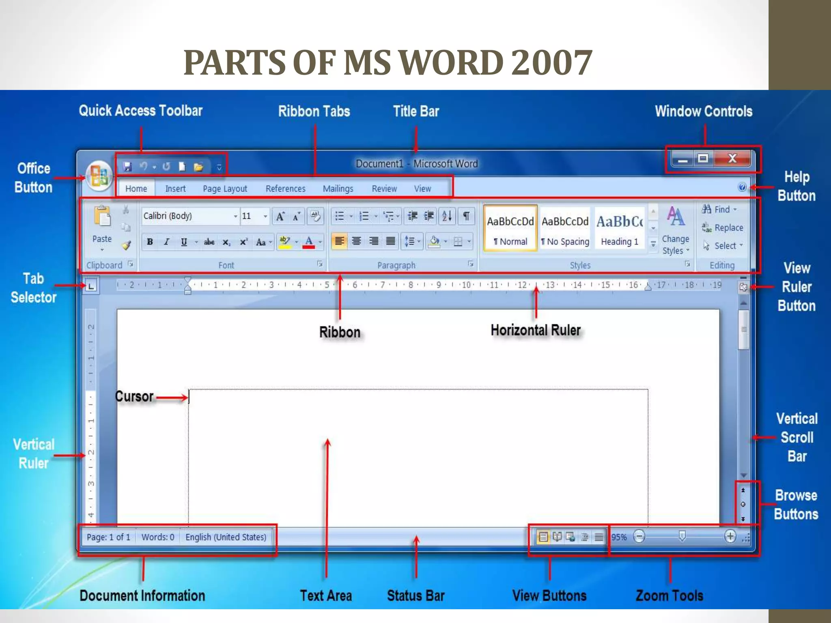Toggle Italic formatting
This screenshot has width=831, height=623.
pyautogui.click(x=167, y=242)
